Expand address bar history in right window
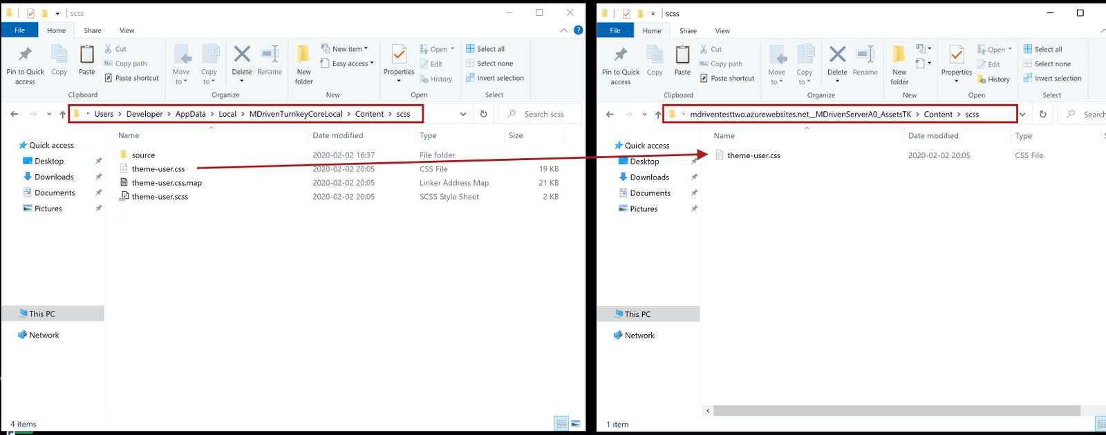1106x435 pixels. pyautogui.click(x=1023, y=115)
